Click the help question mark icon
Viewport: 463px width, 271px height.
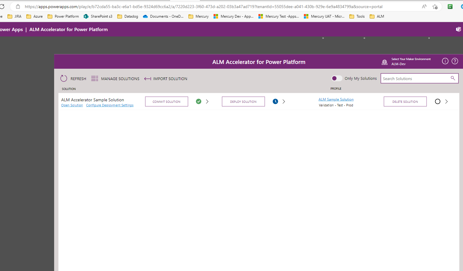point(455,61)
